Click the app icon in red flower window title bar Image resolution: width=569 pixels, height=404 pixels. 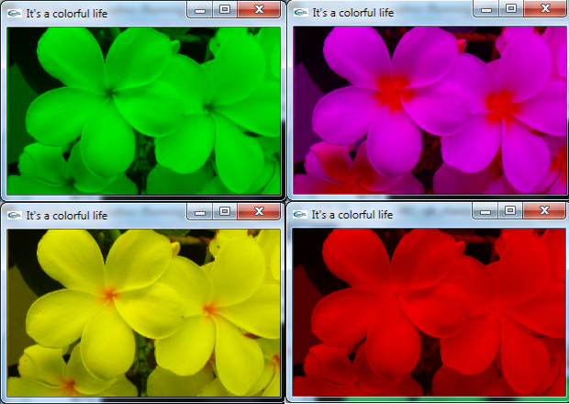(x=300, y=215)
